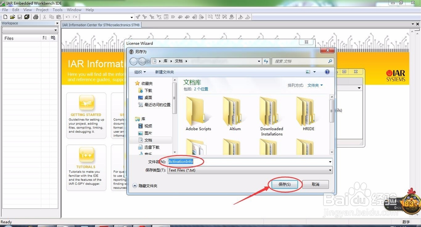Click the Save toolbar icon
Screen dimensions: 421x227
[20, 17]
